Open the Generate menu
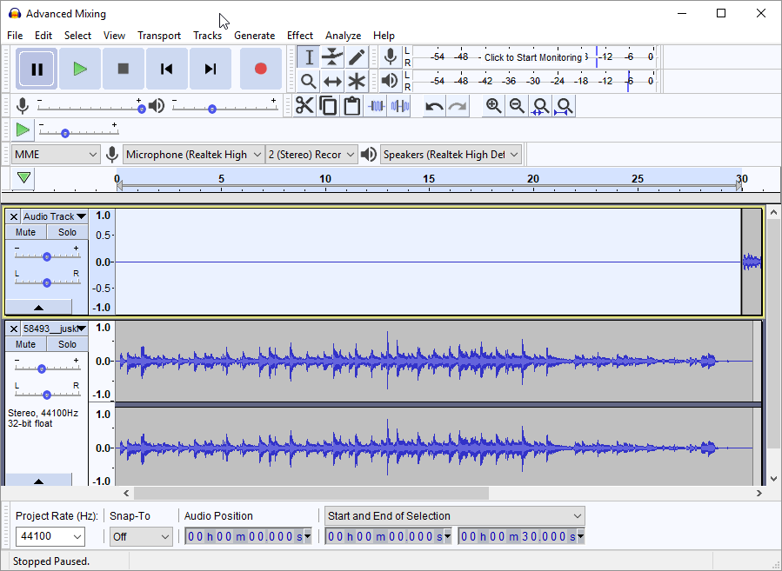 (254, 36)
